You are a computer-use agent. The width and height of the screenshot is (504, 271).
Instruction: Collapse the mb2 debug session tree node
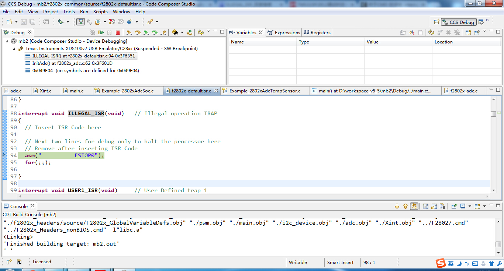click(x=7, y=41)
